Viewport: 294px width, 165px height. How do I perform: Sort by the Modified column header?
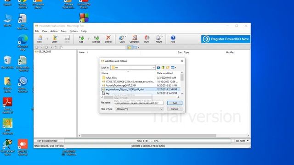click(230, 52)
